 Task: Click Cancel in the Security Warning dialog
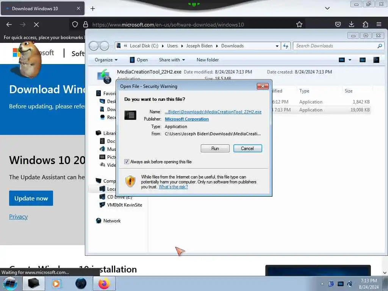tap(247, 149)
